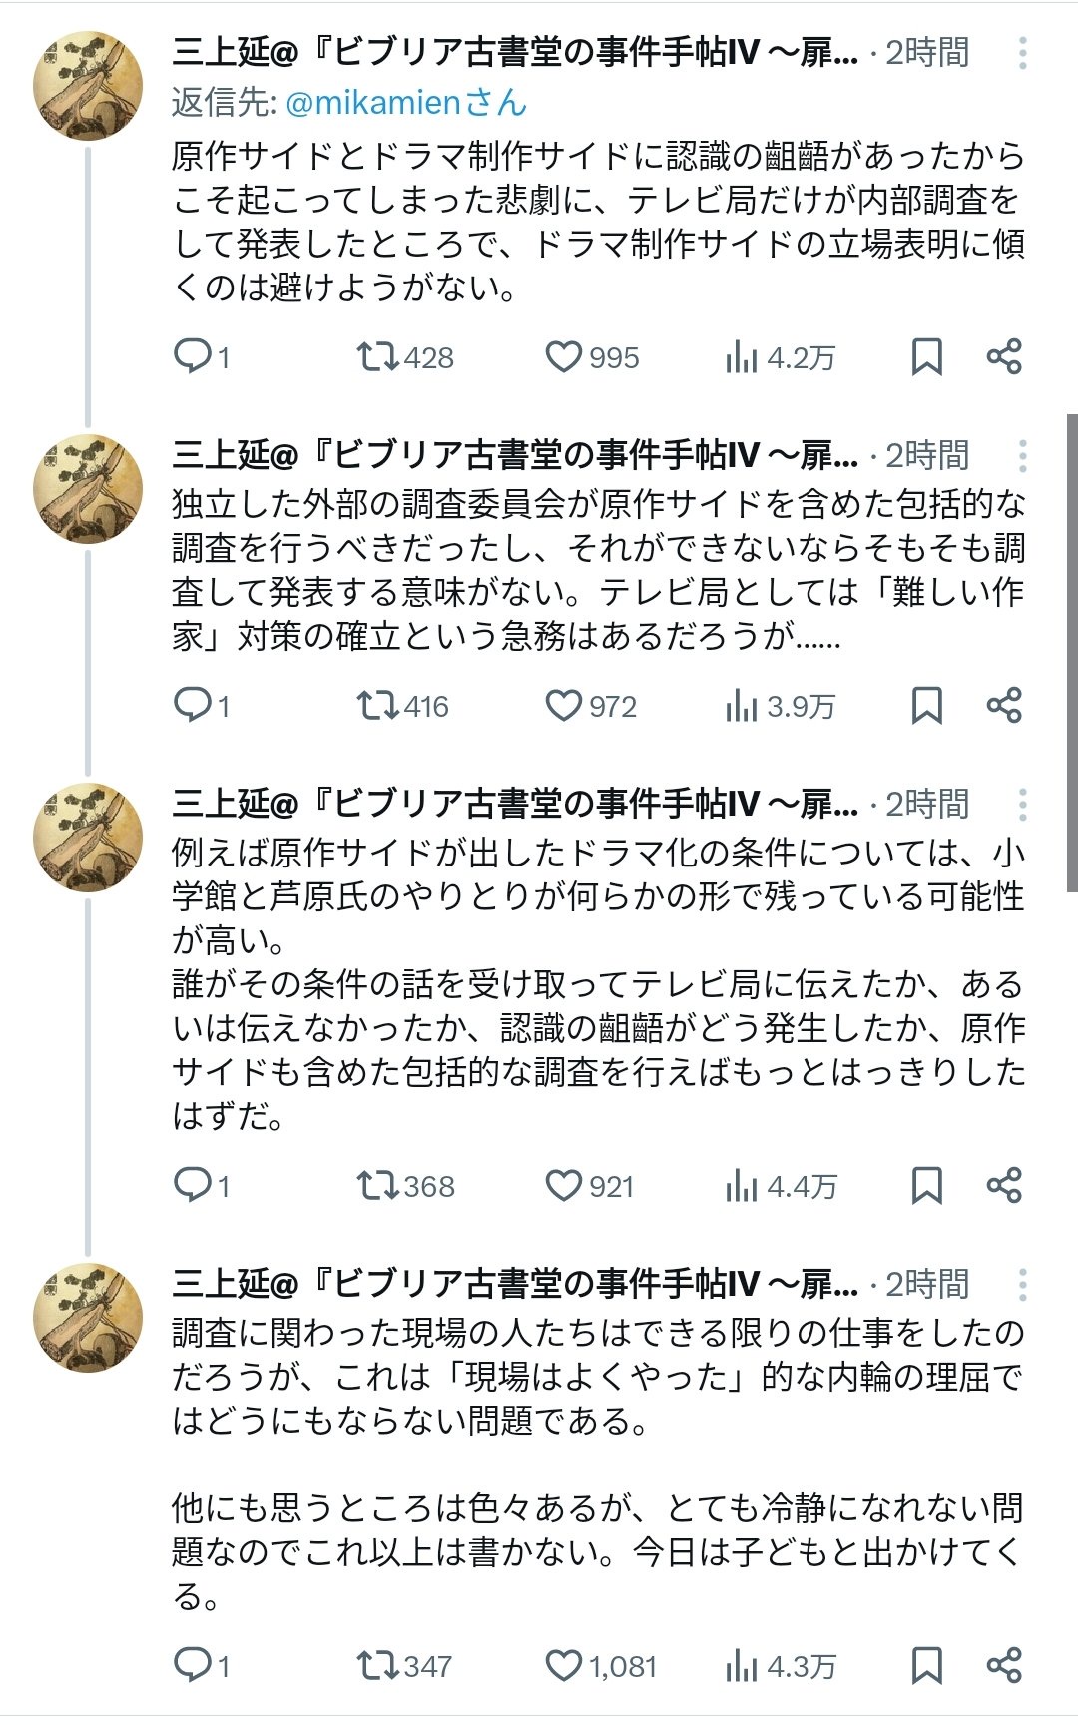Expand the three-dot menu on last tweet
Image resolution: width=1078 pixels, height=1732 pixels.
(x=1022, y=1285)
